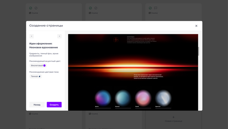
Task: Click edit pencil icon on second card
Action: 96,8
